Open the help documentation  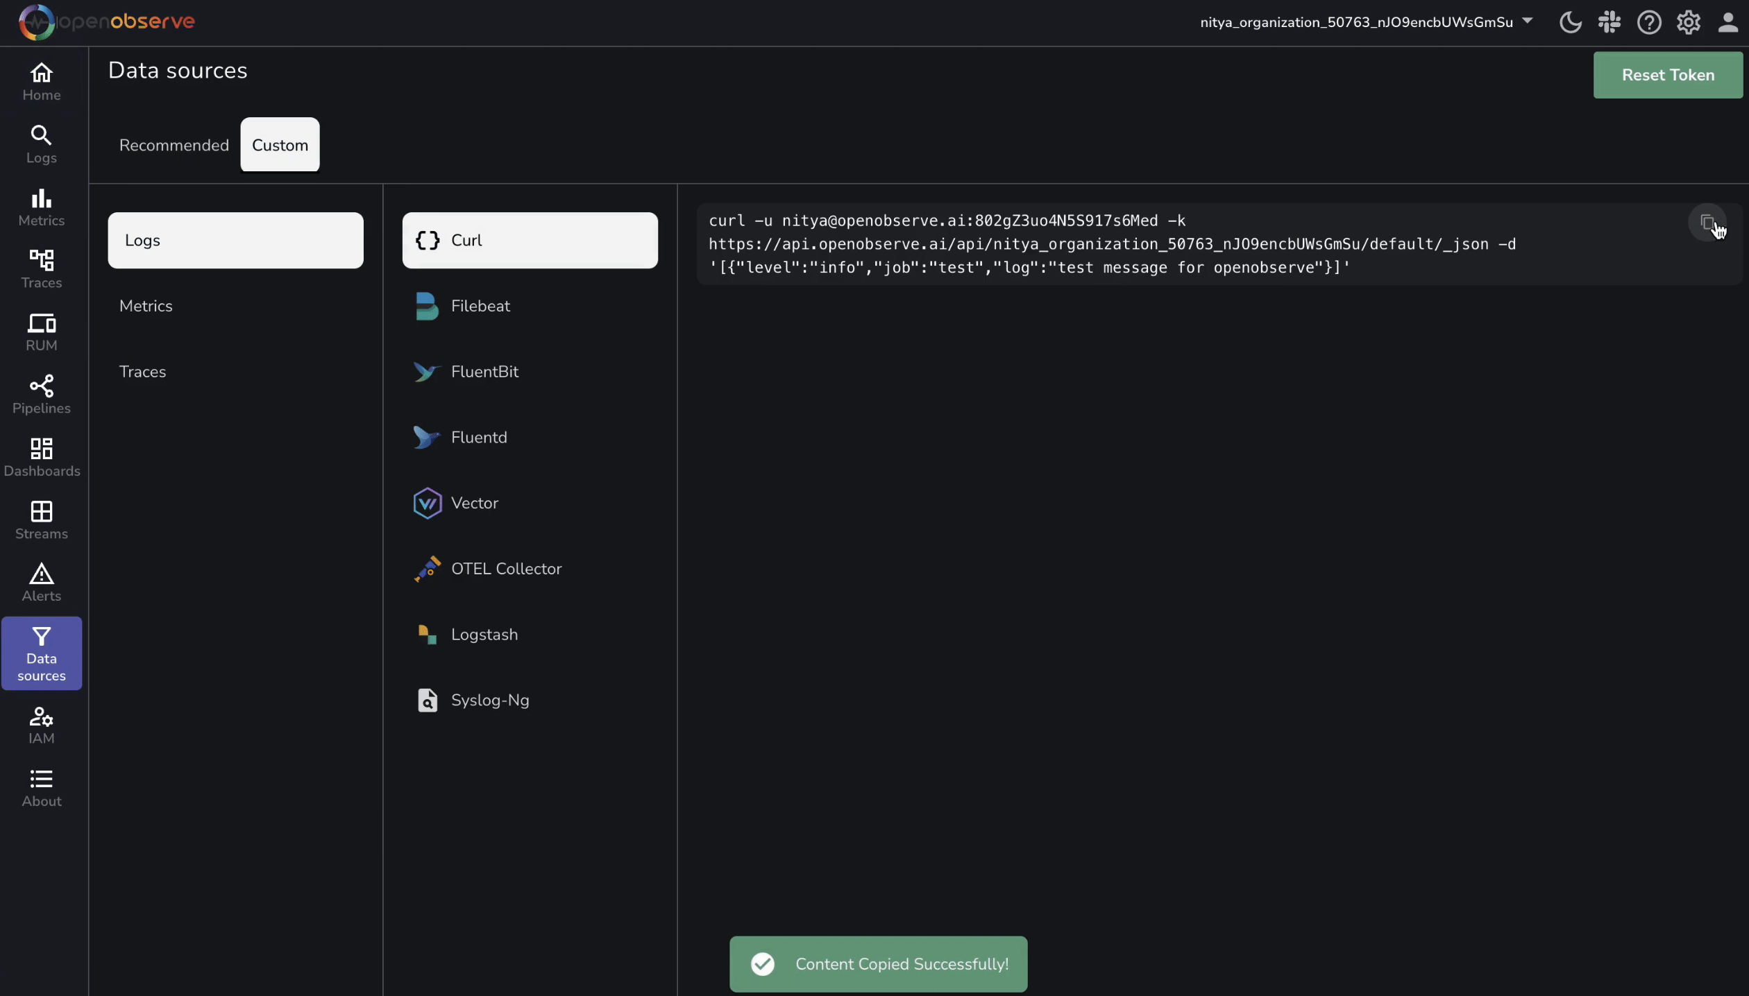(1649, 22)
